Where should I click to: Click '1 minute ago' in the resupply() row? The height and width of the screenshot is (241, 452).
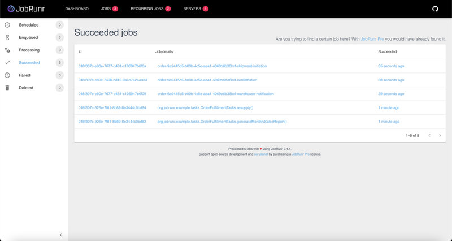point(389,107)
